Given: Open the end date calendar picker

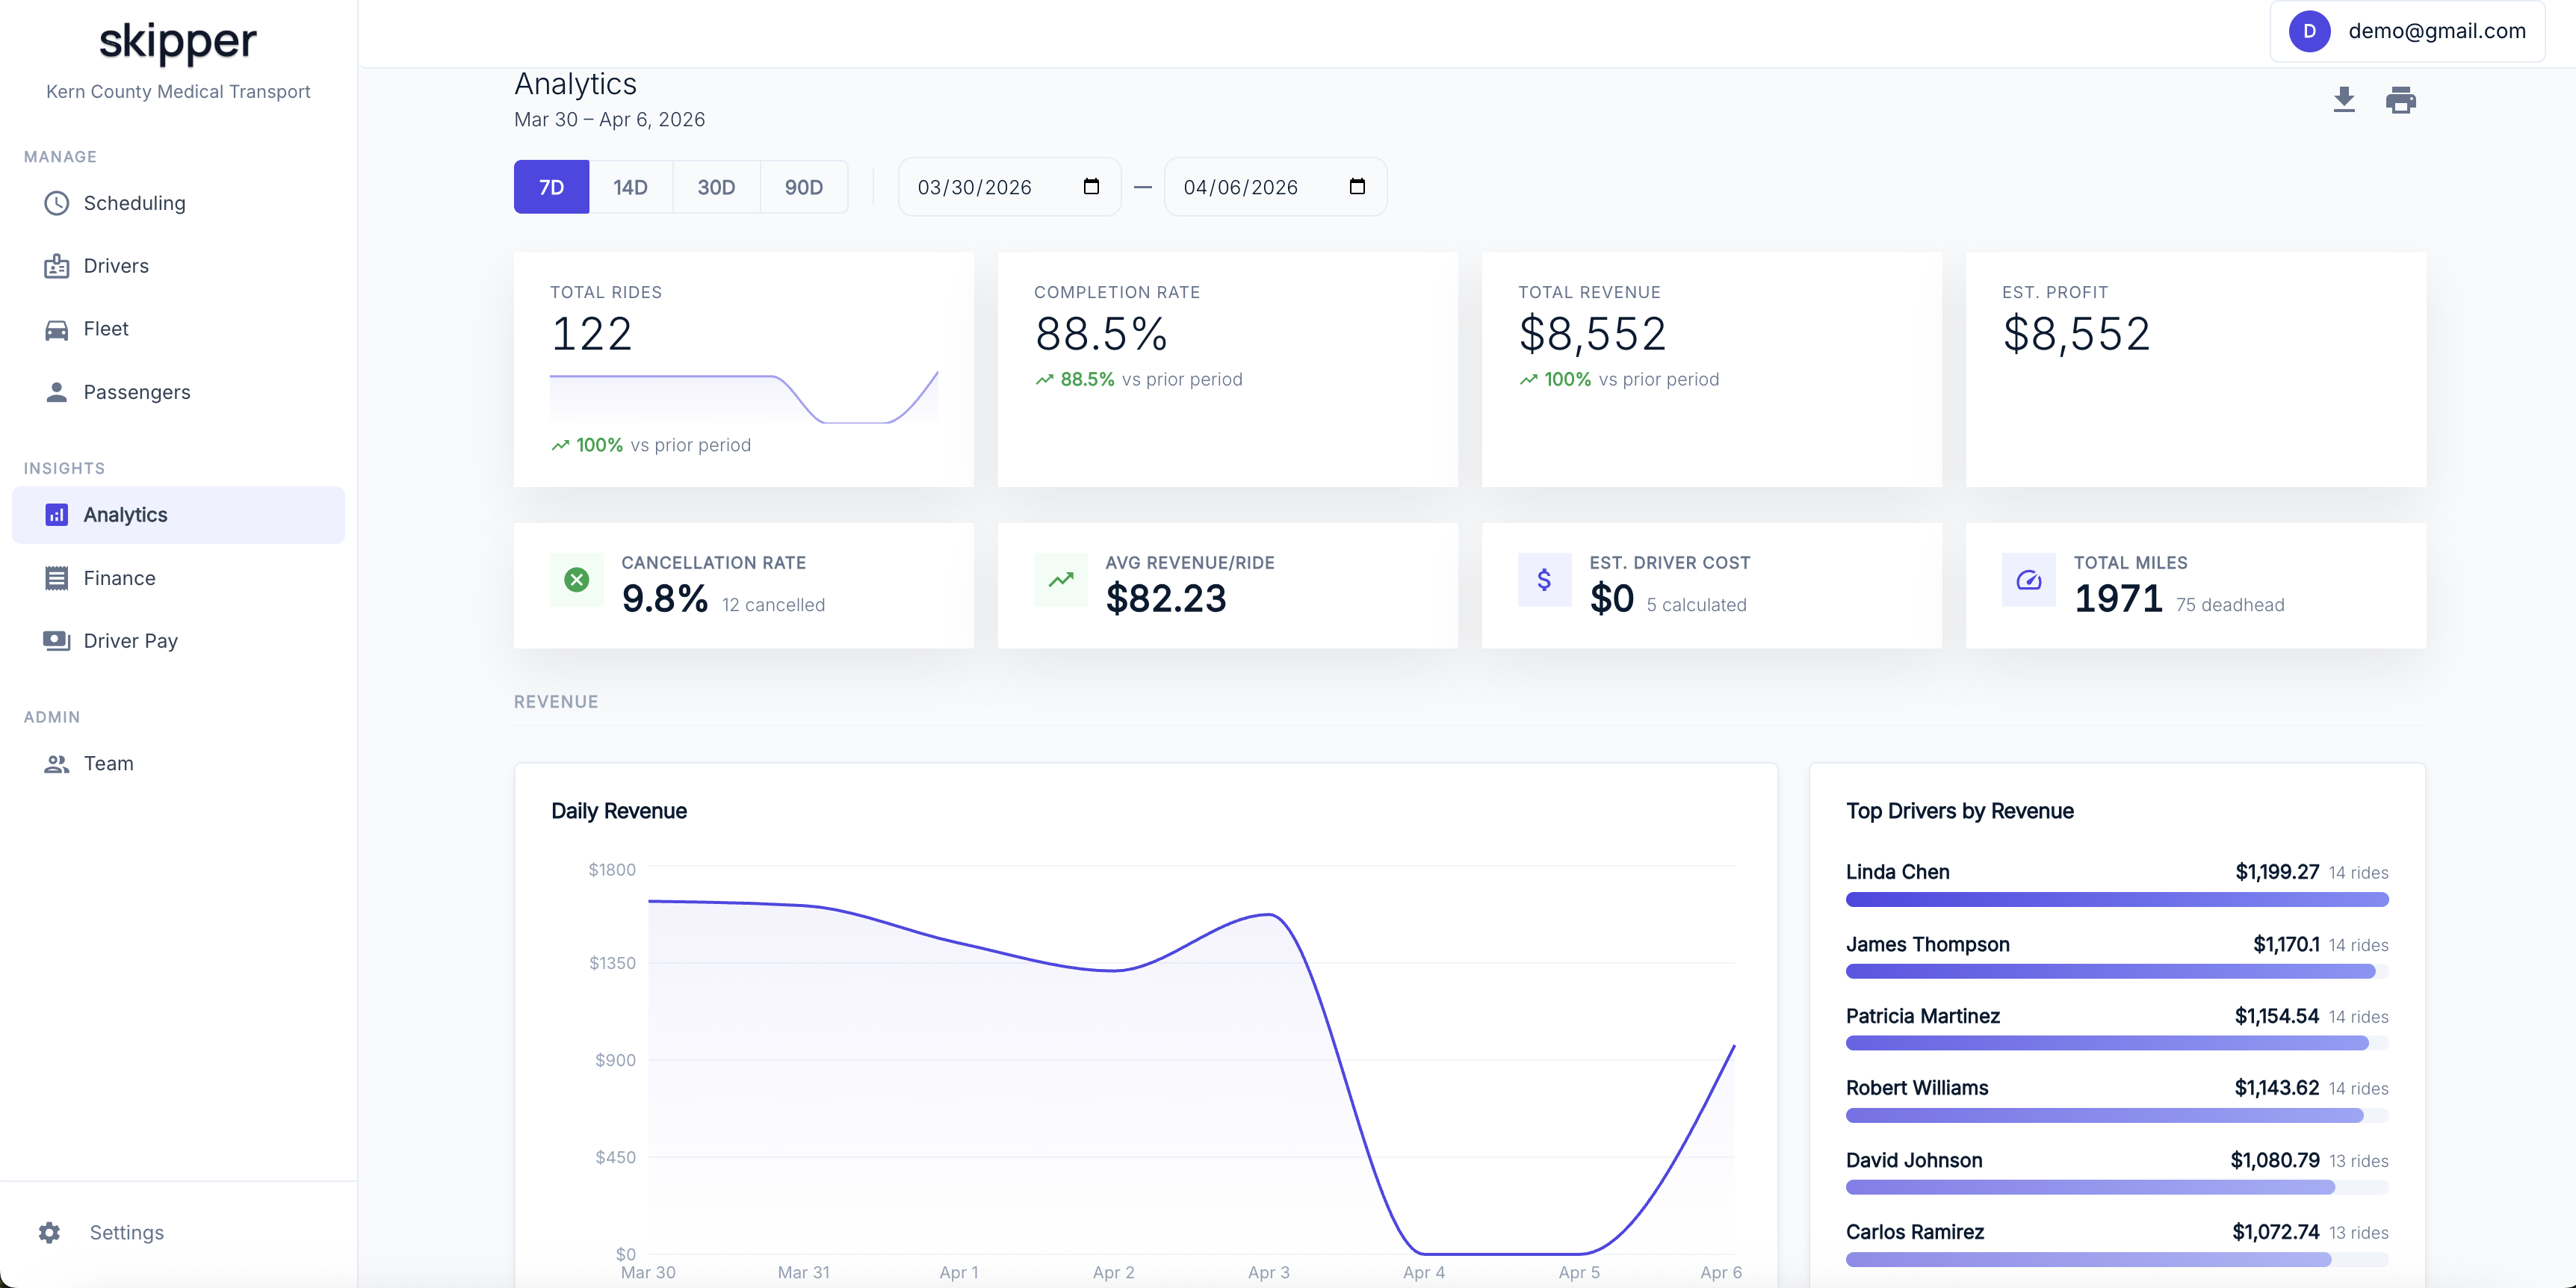Looking at the screenshot, I should (x=1357, y=186).
